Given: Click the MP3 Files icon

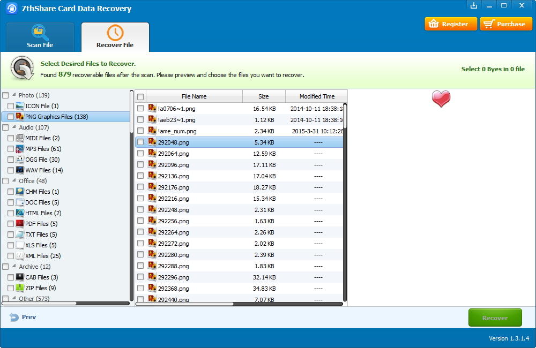Looking at the screenshot, I should (20, 148).
